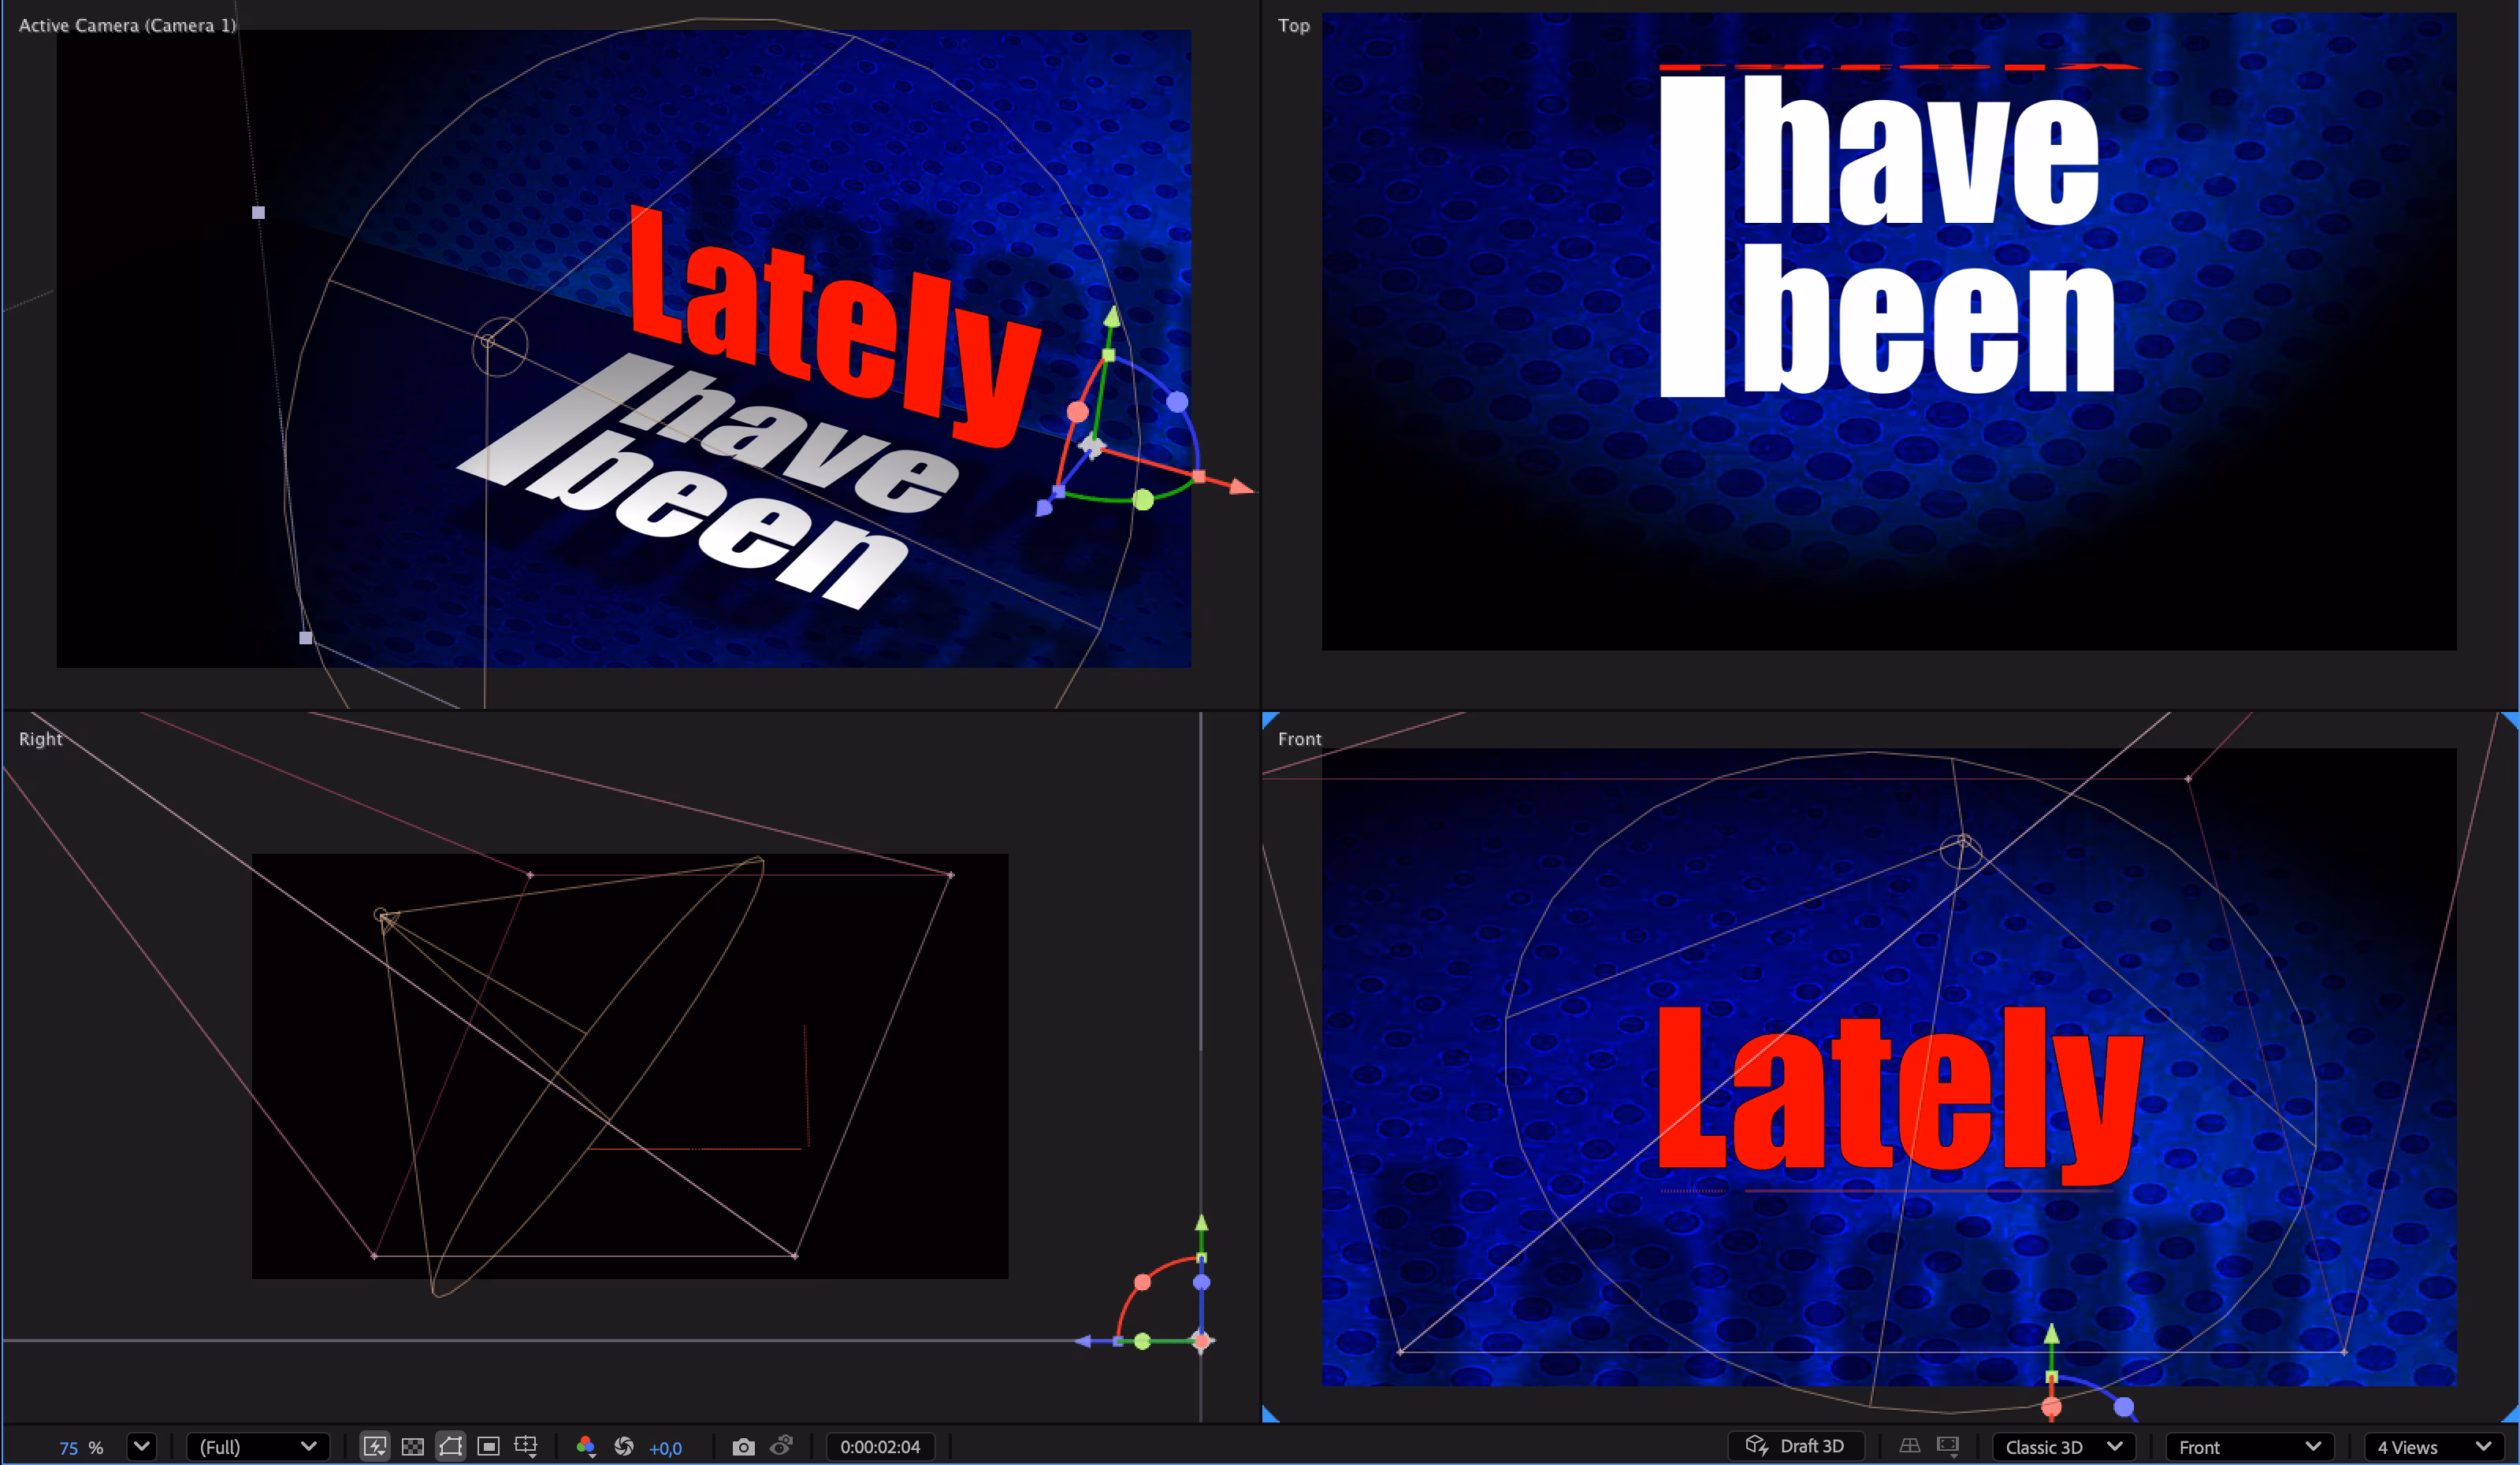
Task: Click the Reset Exposure aperture icon
Action: click(624, 1446)
